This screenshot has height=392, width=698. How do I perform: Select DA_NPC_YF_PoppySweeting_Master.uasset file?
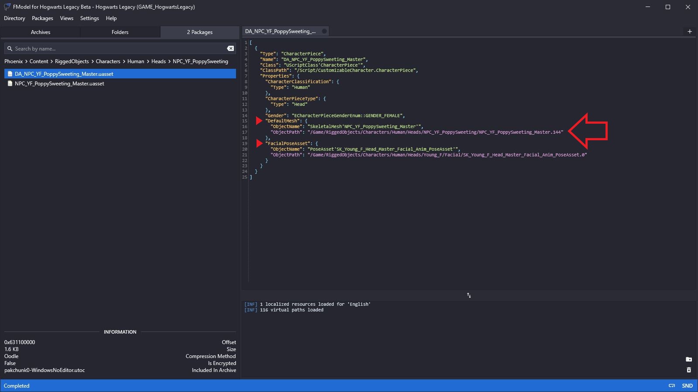120,74
